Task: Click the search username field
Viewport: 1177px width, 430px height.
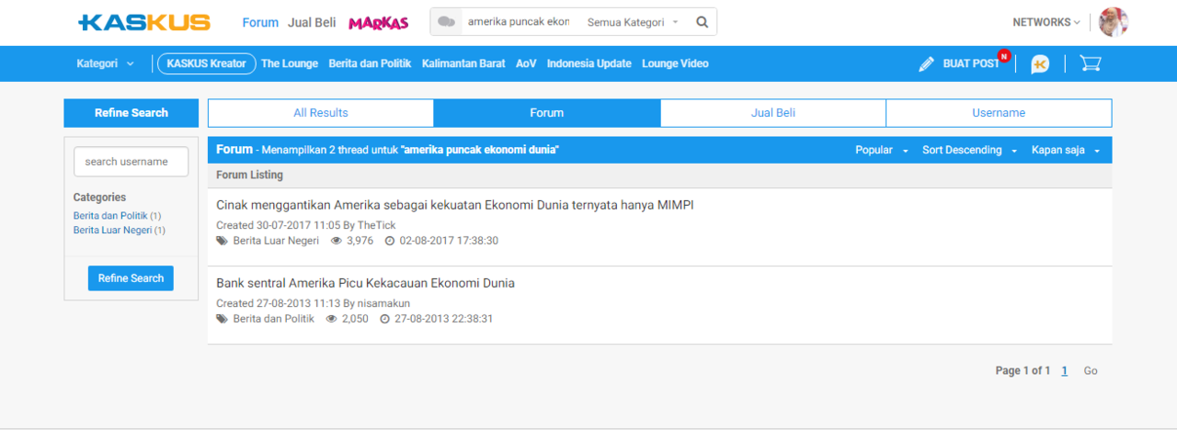Action: tap(131, 162)
